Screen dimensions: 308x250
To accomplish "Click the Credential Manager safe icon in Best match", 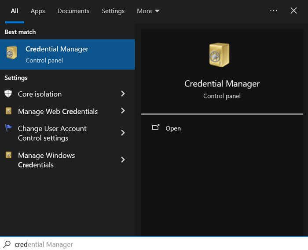I will coord(11,53).
